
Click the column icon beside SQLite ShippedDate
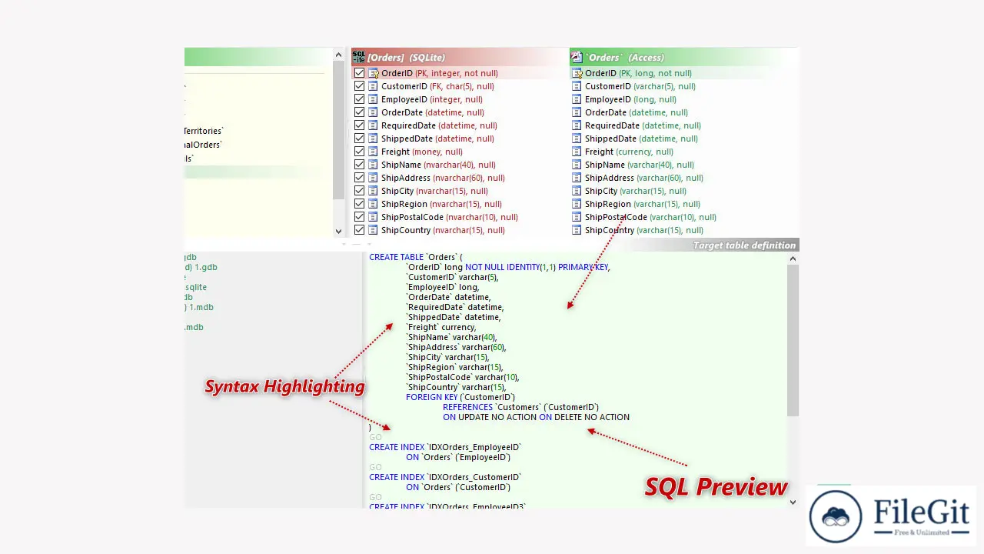pos(374,138)
